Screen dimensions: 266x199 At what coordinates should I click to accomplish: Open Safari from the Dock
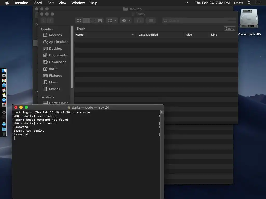click(x=4, y=86)
